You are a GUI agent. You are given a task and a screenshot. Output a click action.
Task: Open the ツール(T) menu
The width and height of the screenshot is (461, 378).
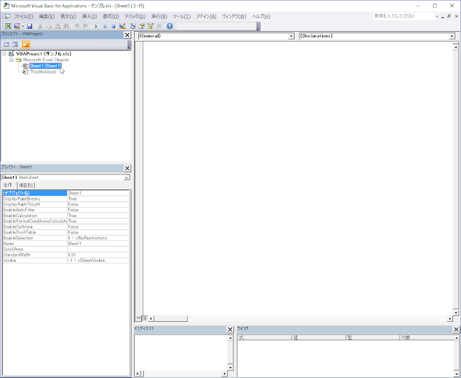coord(182,17)
